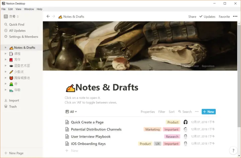The image size is (241, 158).
Task: Open the three-dot page options menu
Action: (x=235, y=16)
